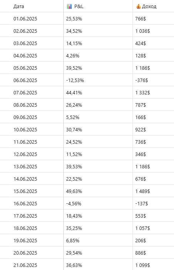Click the P&L chart icon in header
This screenshot has height=270, width=174.
coord(69,7)
